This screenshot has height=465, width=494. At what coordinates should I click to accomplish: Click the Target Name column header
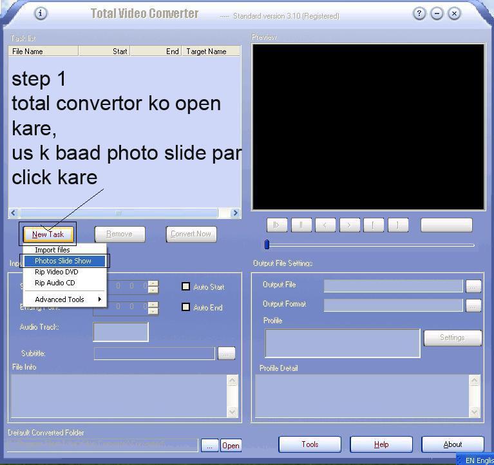[211, 51]
